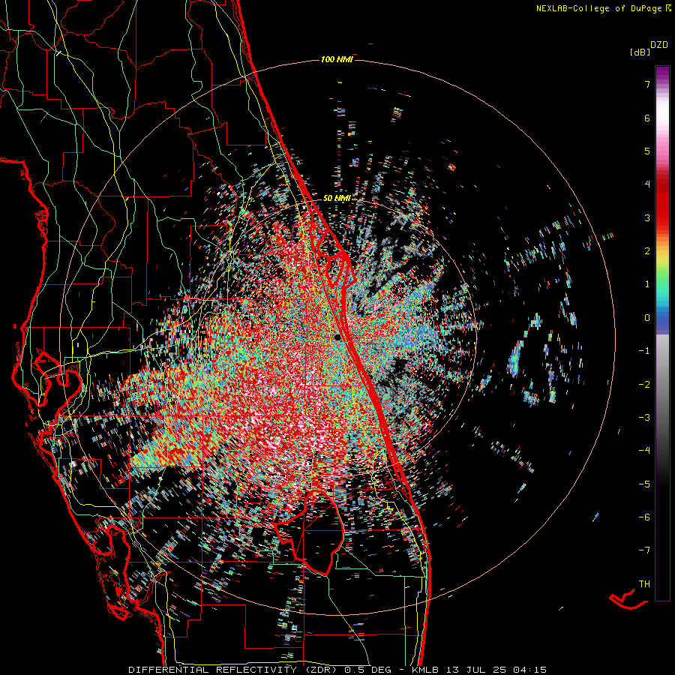This screenshot has width=675, height=675.
Task: Click the DIFFERENTIAL REFLECTIVITY (ZDR) caption text
Action: pyautogui.click(x=234, y=670)
